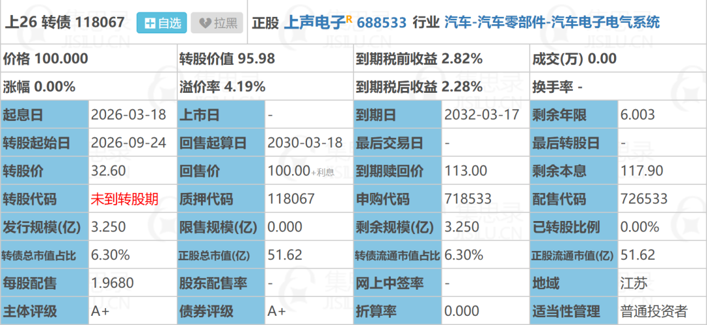Select 转债总市值占比 value 6.30%
Image resolution: width=707 pixels, height=325 pixels.
coord(111,255)
